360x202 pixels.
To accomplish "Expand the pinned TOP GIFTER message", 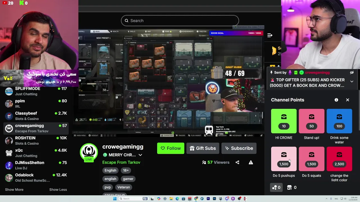I will pos(352,81).
